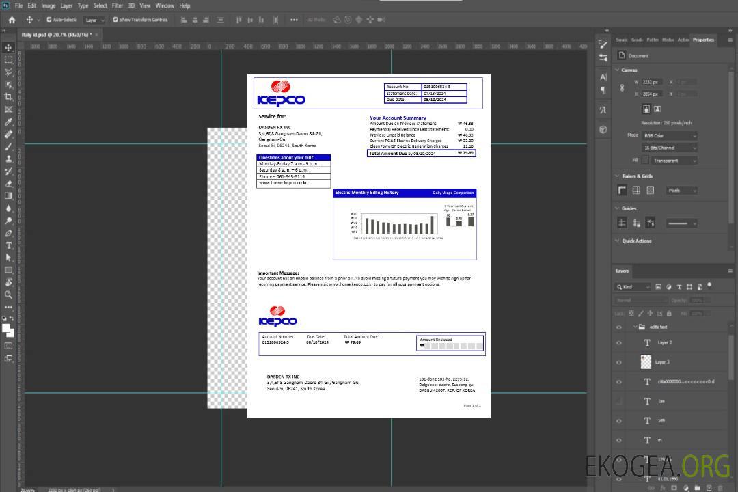Viewport: 738px width, 492px height.
Task: Select the Pen tool
Action: (x=8, y=233)
